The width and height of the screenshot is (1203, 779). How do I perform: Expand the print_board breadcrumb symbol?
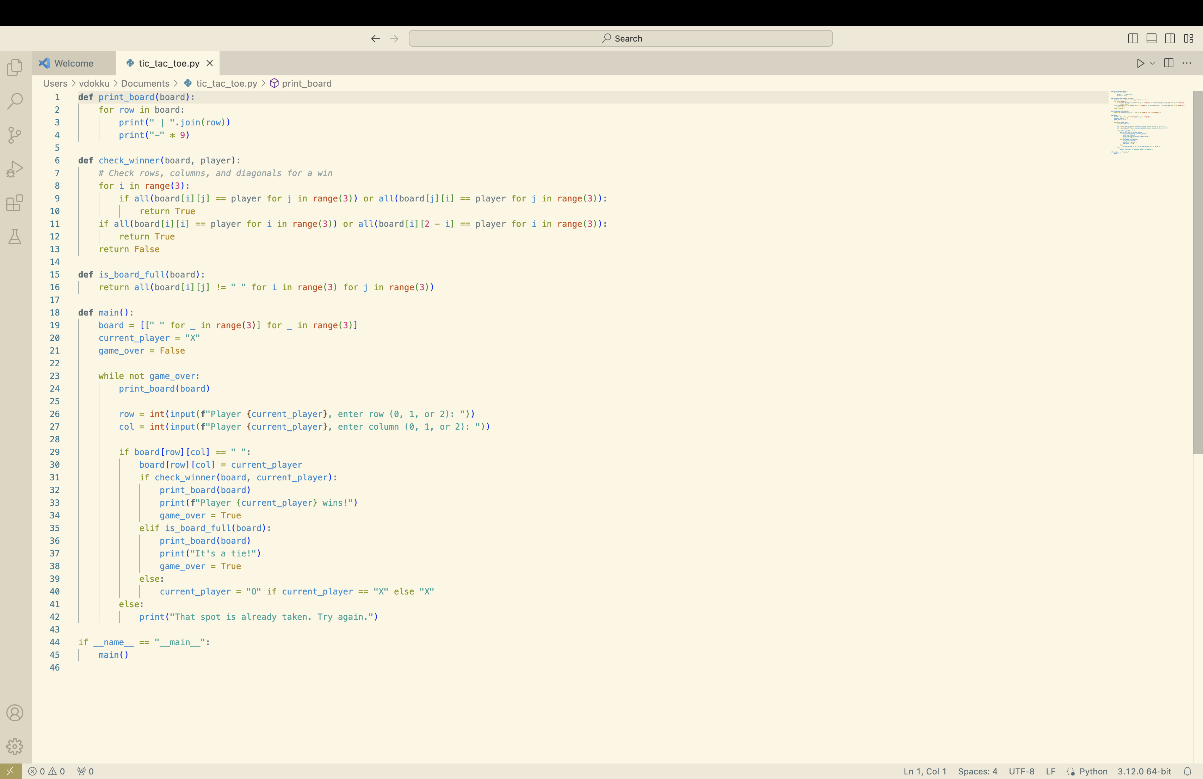[306, 83]
